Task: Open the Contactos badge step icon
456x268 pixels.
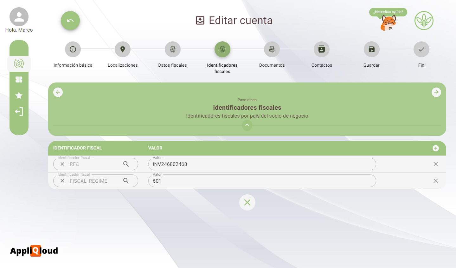Action: click(x=321, y=49)
